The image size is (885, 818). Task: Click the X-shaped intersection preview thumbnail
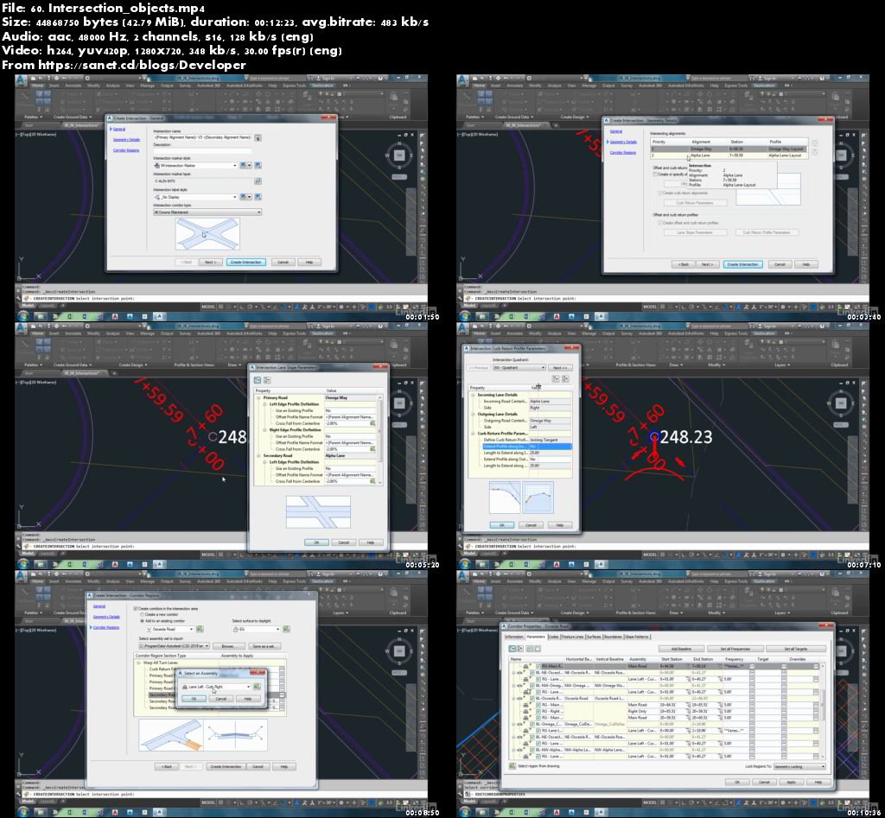[207, 233]
